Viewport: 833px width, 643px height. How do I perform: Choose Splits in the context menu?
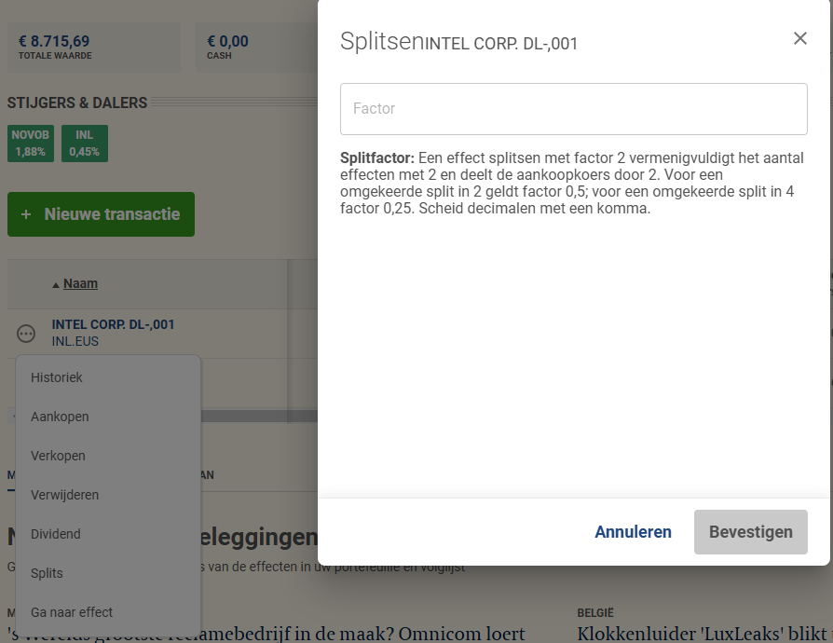[x=47, y=573]
